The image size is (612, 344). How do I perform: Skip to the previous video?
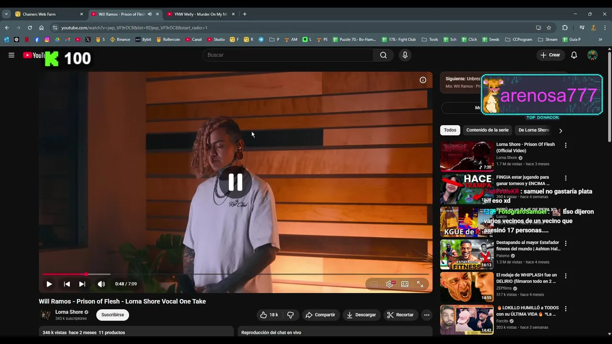click(67, 284)
